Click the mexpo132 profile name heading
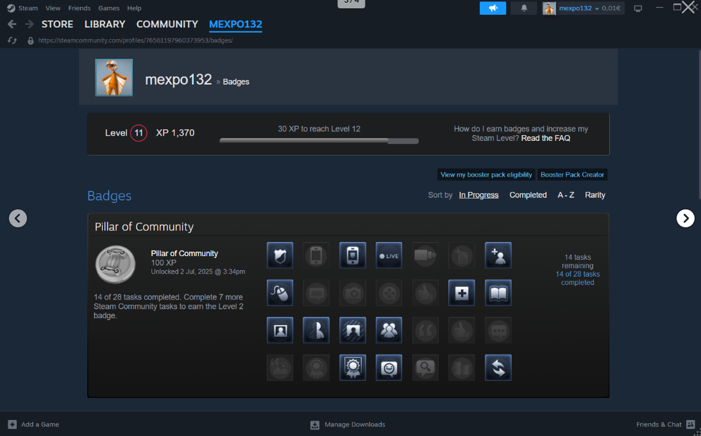 pos(178,79)
